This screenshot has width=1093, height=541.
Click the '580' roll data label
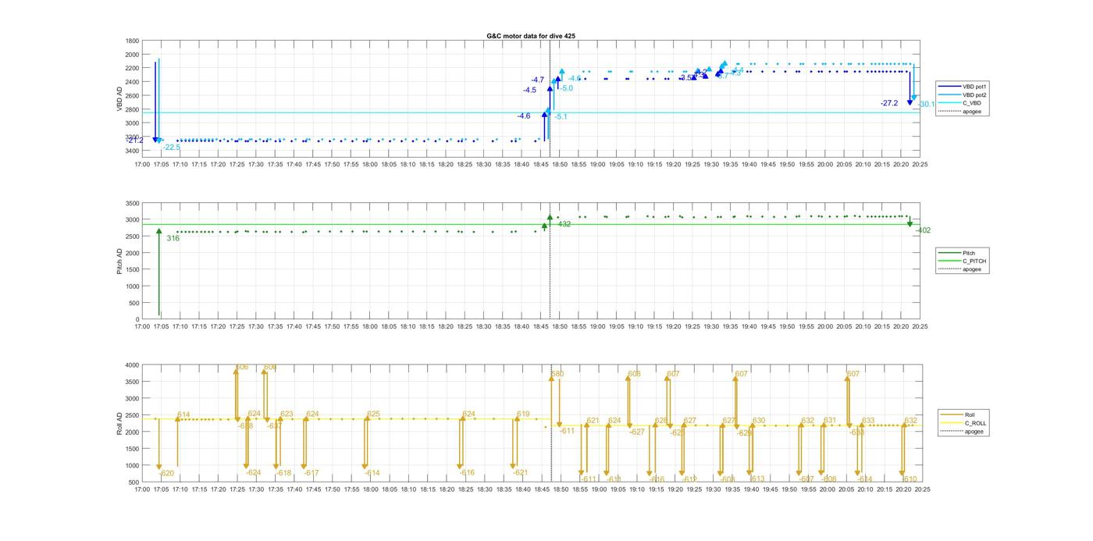[x=557, y=374]
